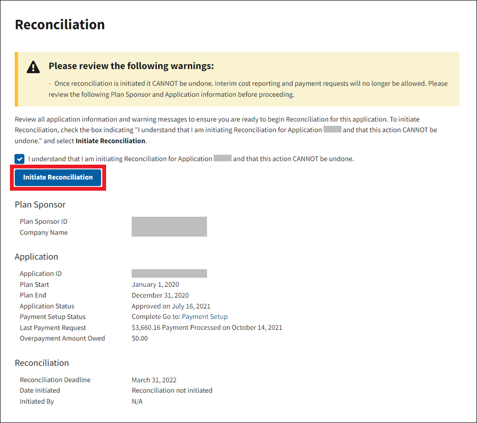Click the Company Name label

pyautogui.click(x=44, y=232)
